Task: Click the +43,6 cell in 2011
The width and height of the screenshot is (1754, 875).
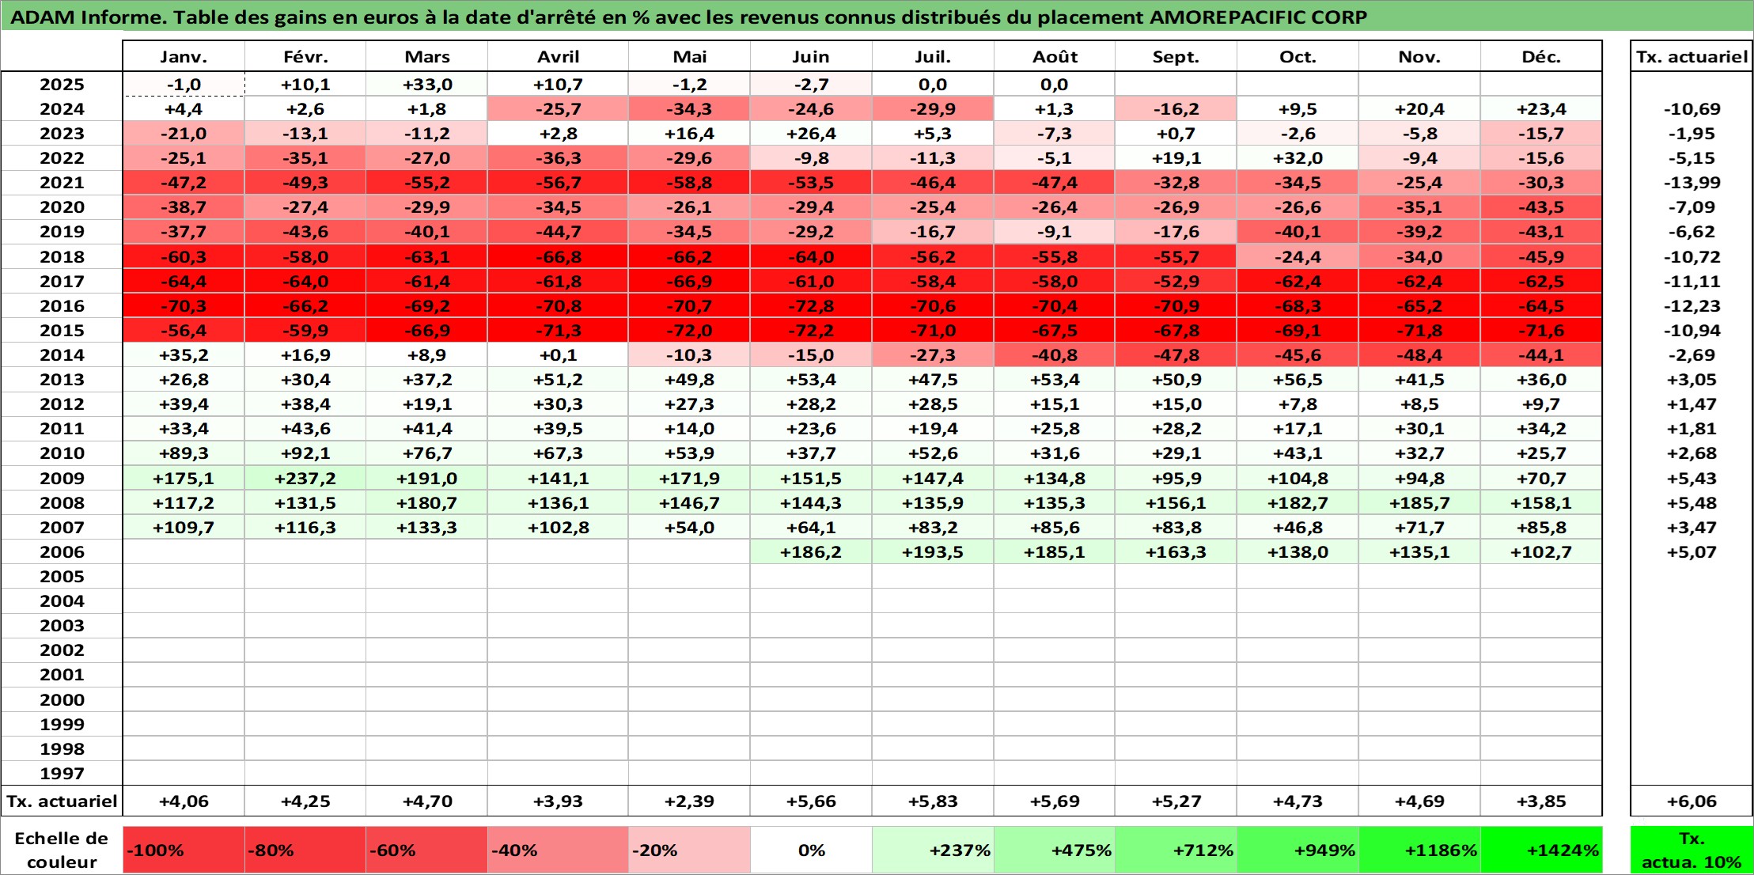Action: point(305,429)
